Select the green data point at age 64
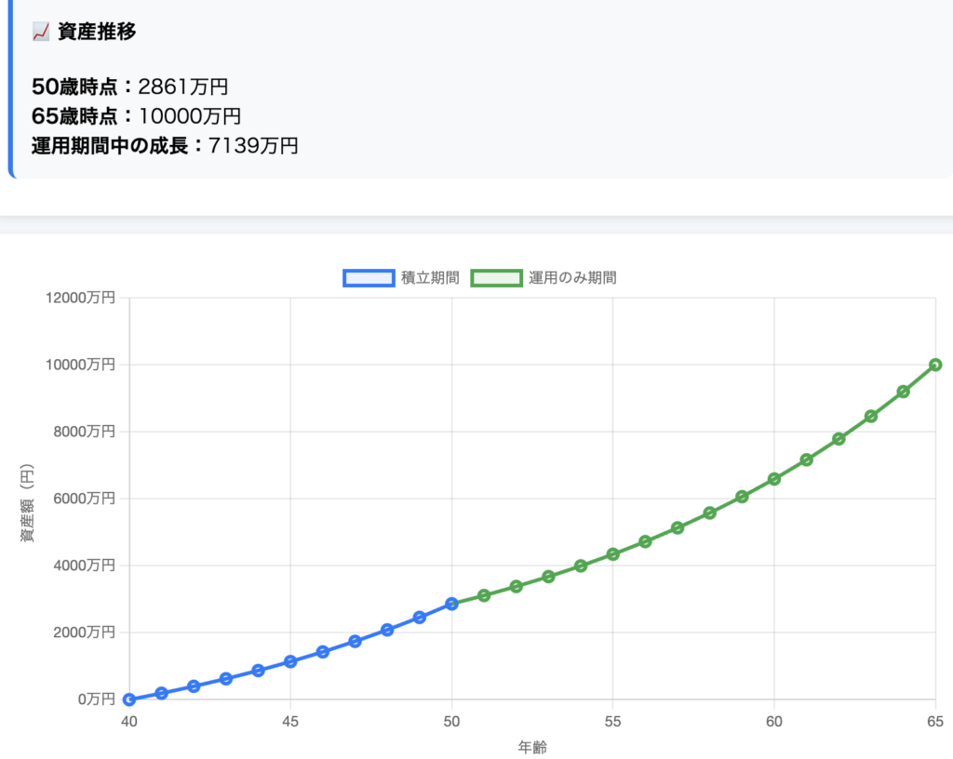 click(x=903, y=392)
